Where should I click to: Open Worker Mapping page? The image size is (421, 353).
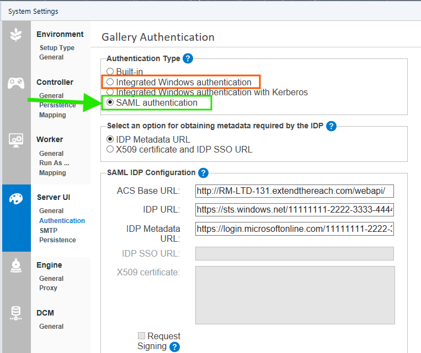52,173
